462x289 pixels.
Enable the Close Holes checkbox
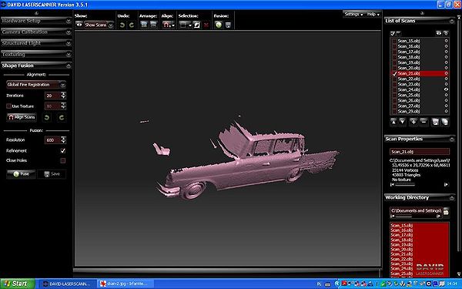[x=63, y=160]
